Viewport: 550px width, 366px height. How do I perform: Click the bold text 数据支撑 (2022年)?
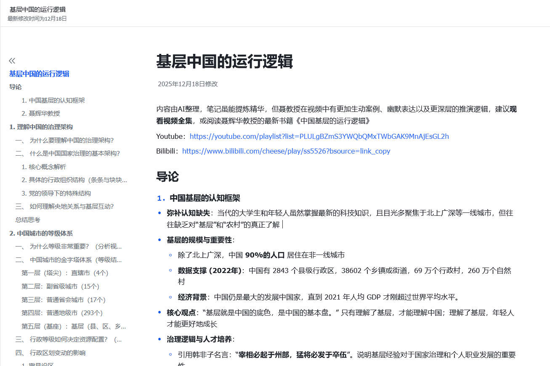tap(210, 271)
